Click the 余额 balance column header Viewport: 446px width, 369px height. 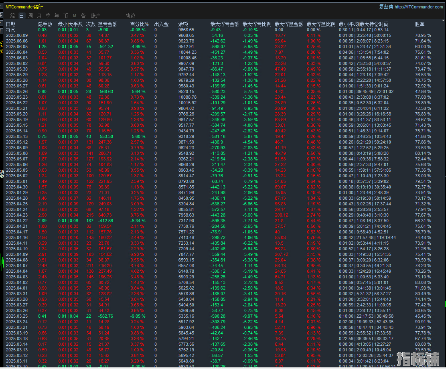(183, 24)
